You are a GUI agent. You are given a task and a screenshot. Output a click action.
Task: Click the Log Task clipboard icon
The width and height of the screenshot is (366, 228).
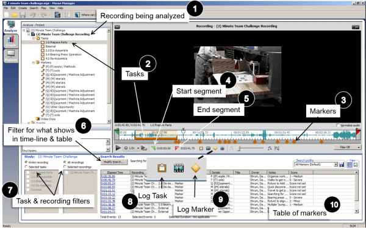coord(162,168)
